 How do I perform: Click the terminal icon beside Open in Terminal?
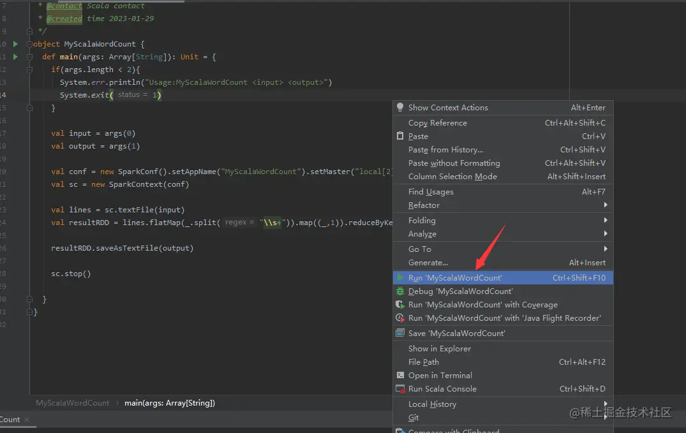coord(400,375)
